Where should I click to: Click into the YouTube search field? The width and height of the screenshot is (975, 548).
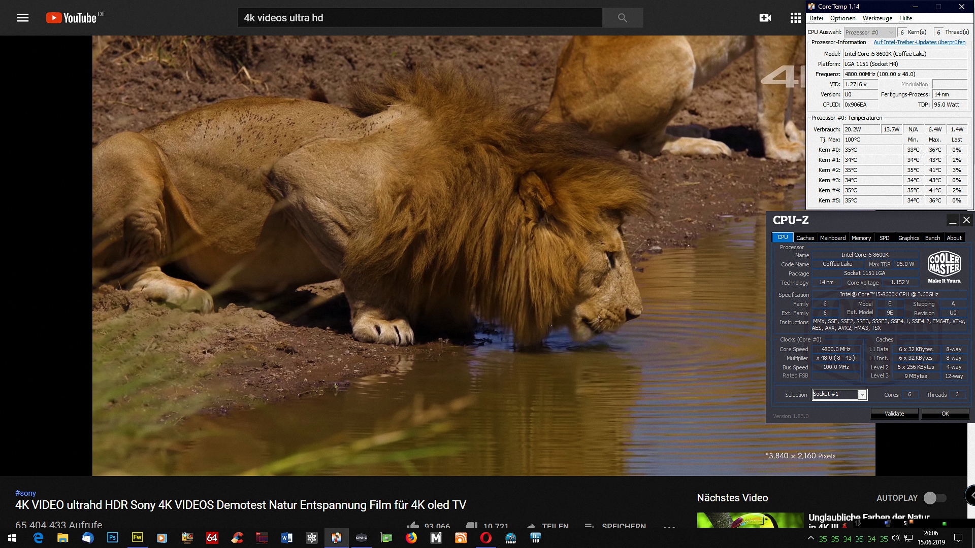pyautogui.click(x=419, y=18)
